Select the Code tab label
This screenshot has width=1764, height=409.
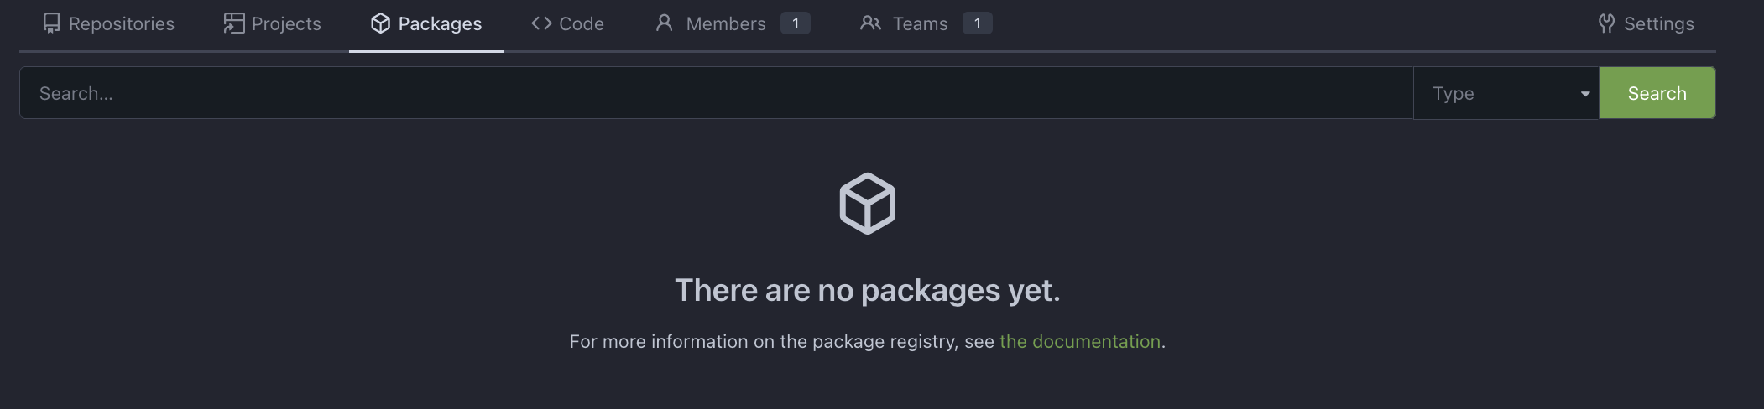582,23
